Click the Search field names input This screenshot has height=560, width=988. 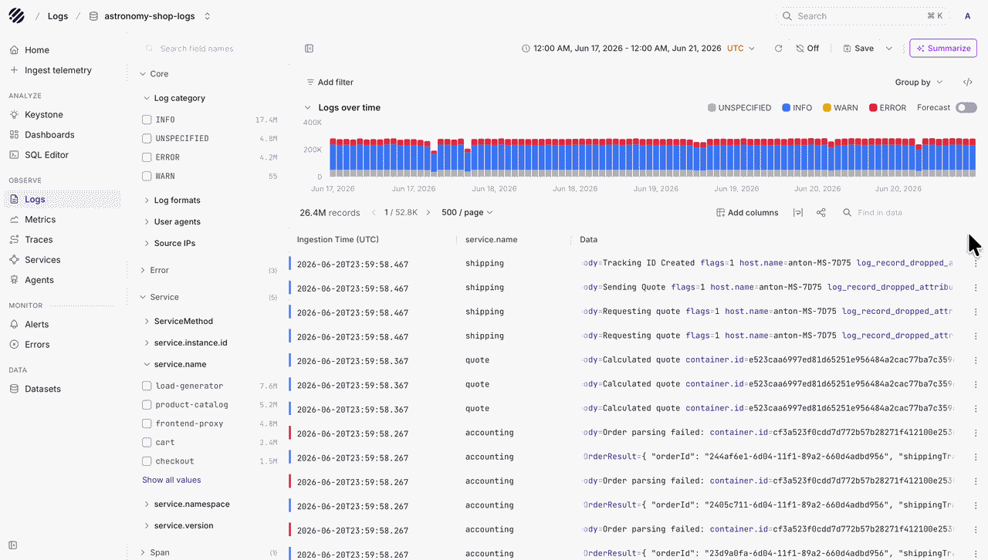point(208,49)
